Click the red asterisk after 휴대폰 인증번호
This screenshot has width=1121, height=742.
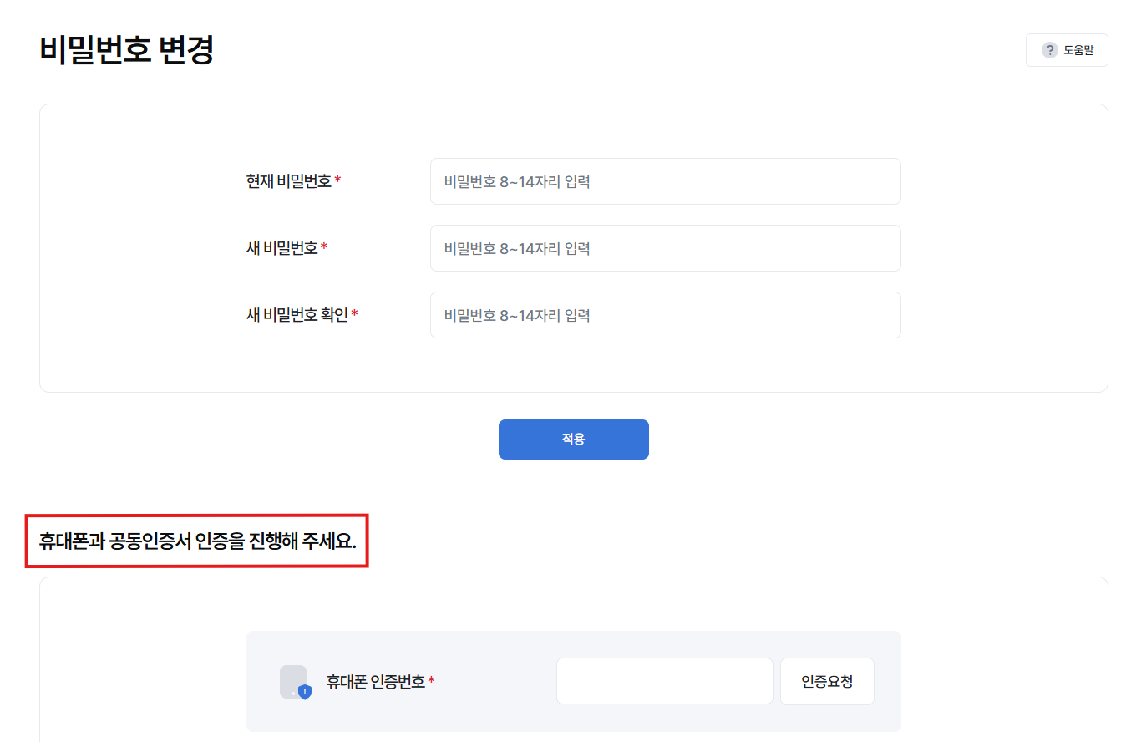pos(431,680)
